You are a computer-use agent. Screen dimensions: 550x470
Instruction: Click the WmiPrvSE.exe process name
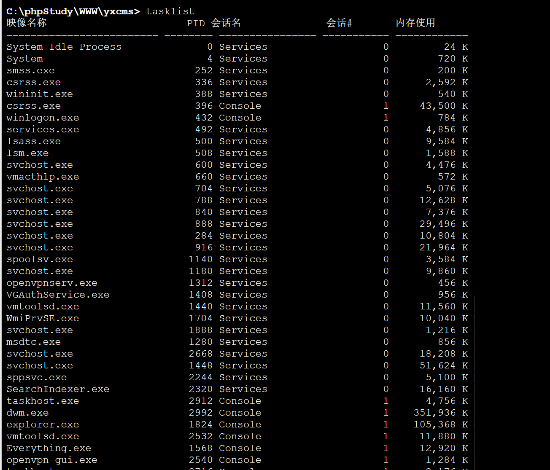coord(43,318)
